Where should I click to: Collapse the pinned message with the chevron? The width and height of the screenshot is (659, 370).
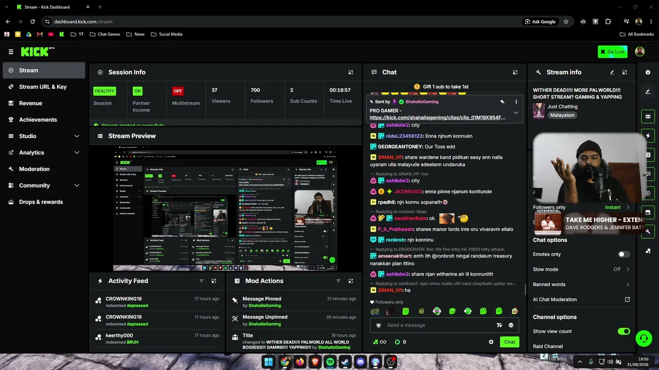(x=516, y=113)
